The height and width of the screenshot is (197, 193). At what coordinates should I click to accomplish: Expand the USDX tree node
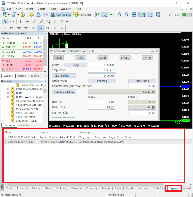point(8,93)
